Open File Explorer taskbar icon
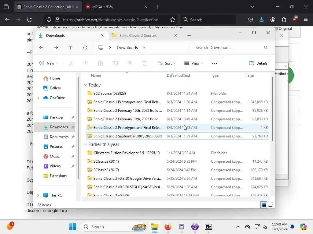Image resolution: width=313 pixels, height=234 pixels. [154, 227]
